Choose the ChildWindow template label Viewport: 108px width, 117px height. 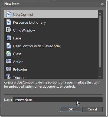(x=24, y=30)
